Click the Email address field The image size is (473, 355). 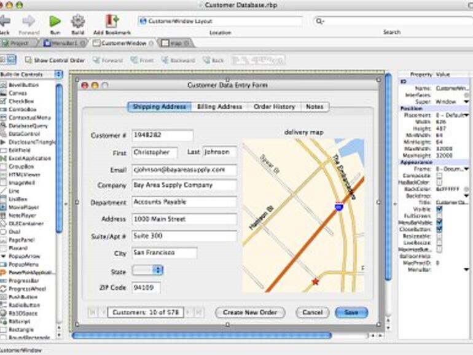[184, 170]
